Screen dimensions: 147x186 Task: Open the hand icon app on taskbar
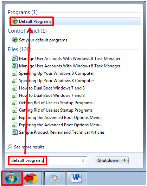55,178
